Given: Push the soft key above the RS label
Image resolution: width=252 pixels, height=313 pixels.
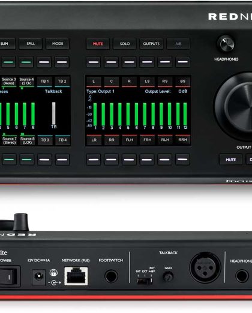Looking at the screenshot, I should coord(165,62).
